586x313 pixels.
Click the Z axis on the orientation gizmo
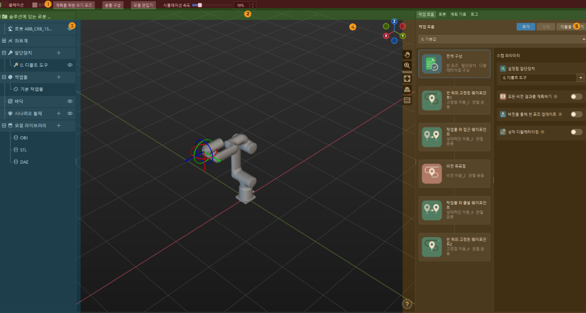[x=394, y=22]
